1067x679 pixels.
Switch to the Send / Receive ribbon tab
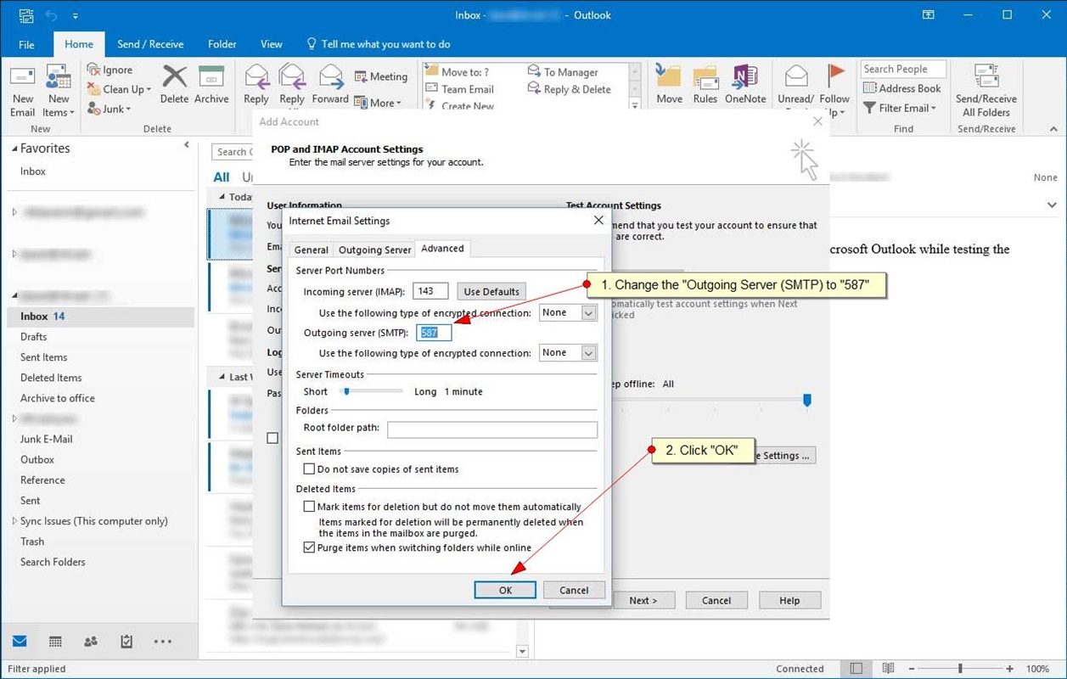click(x=150, y=44)
